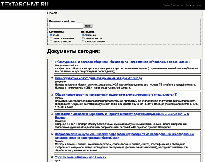Screen dimensions: 205x162
Task: Click the Где искать label
Action: point(56,32)
